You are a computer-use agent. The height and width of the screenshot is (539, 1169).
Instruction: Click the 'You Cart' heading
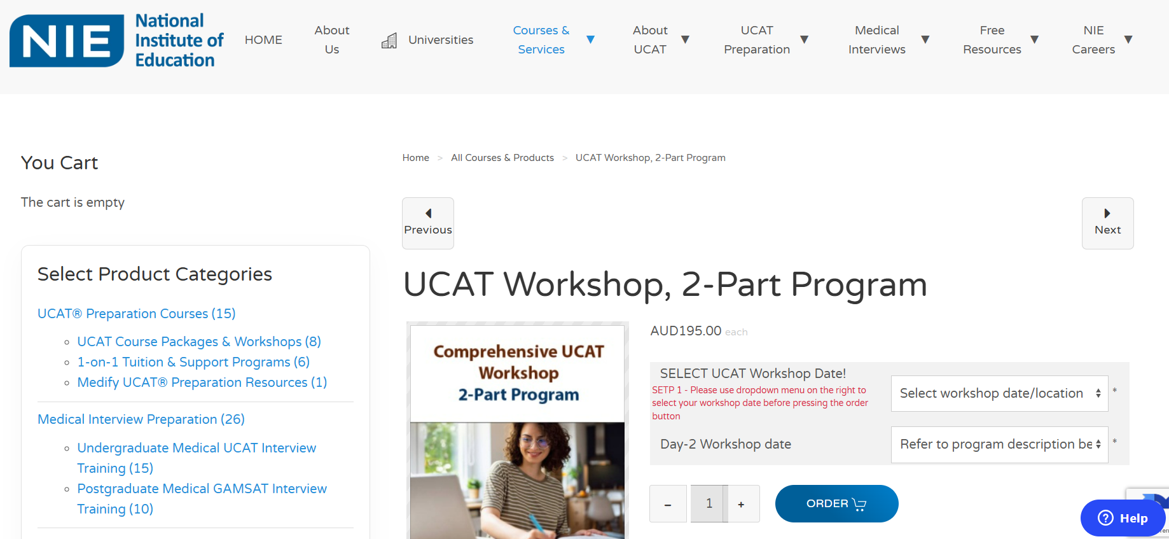point(59,163)
